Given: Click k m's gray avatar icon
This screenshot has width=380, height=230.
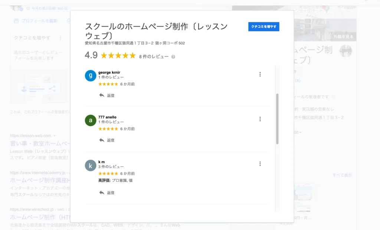Looking at the screenshot, I should pos(91,165).
